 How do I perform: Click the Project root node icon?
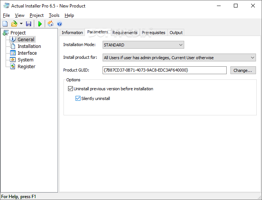[x=6, y=33]
